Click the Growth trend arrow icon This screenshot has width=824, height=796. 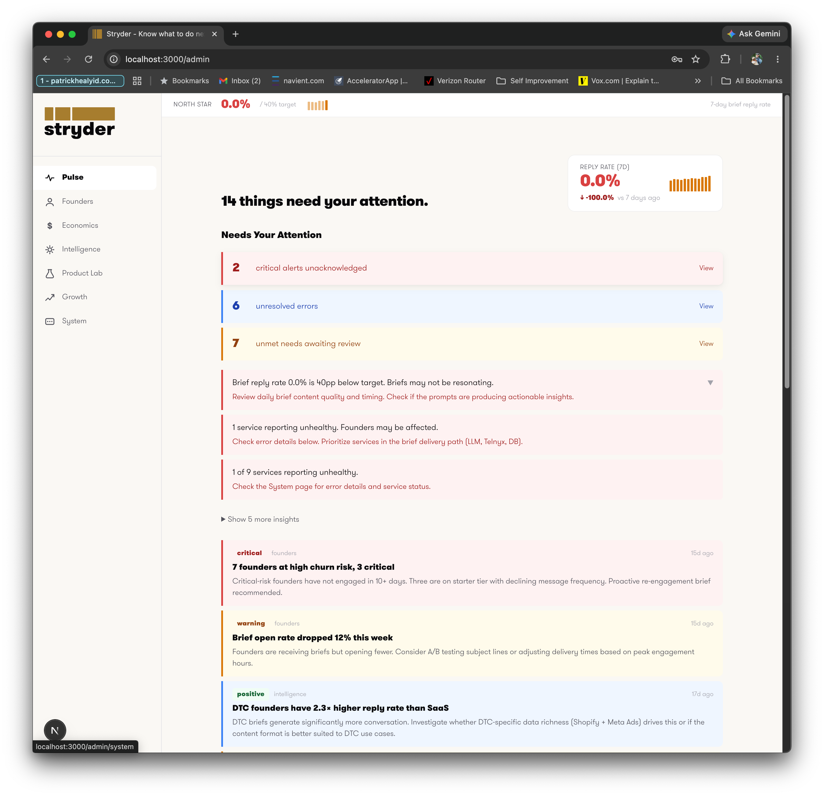[x=50, y=297]
